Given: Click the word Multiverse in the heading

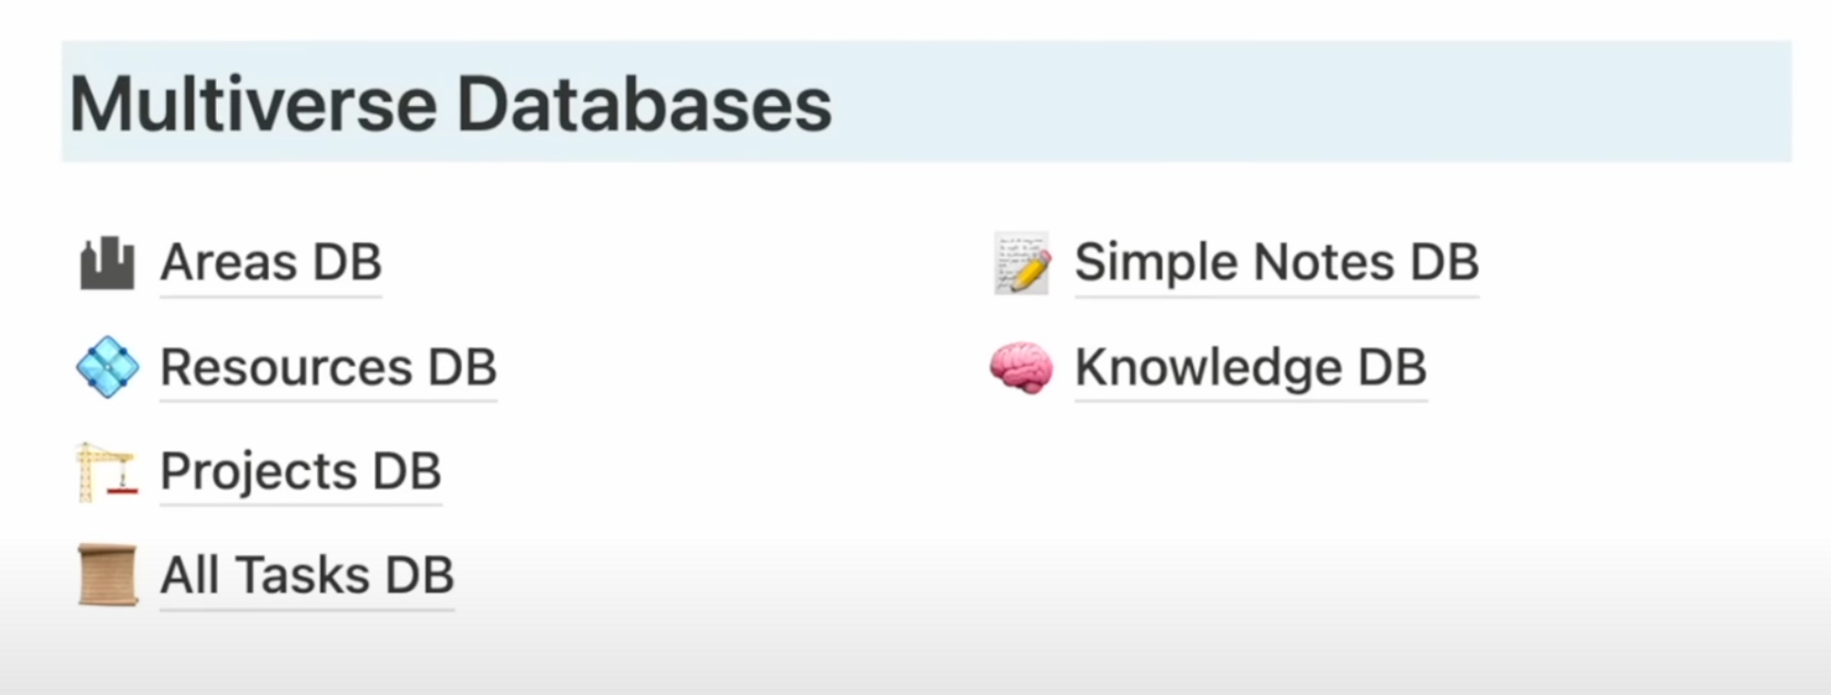Looking at the screenshot, I should [254, 103].
